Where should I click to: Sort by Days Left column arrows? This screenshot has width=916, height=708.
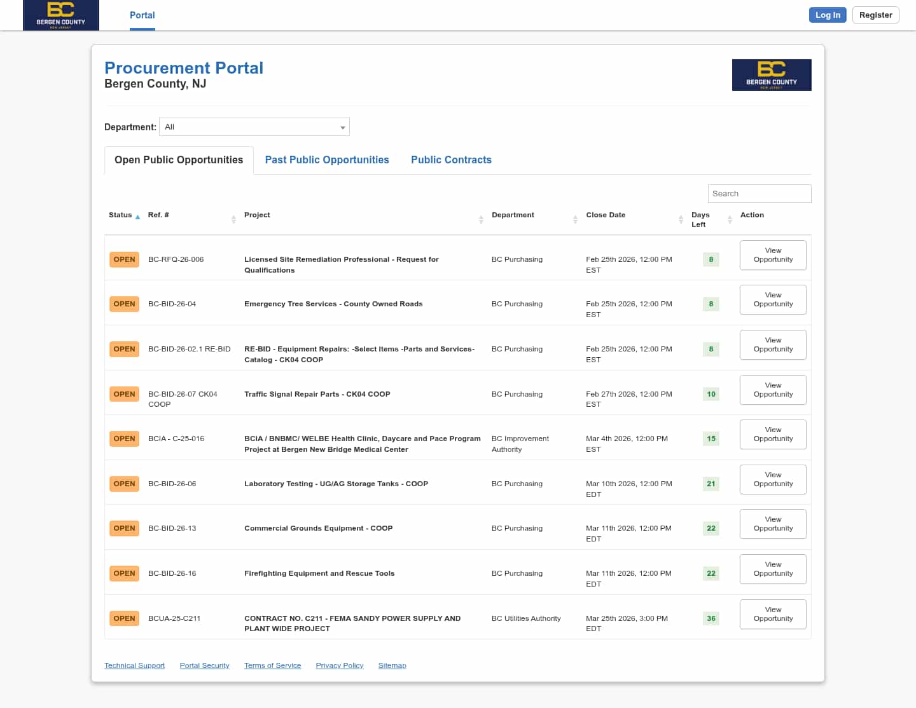click(730, 219)
